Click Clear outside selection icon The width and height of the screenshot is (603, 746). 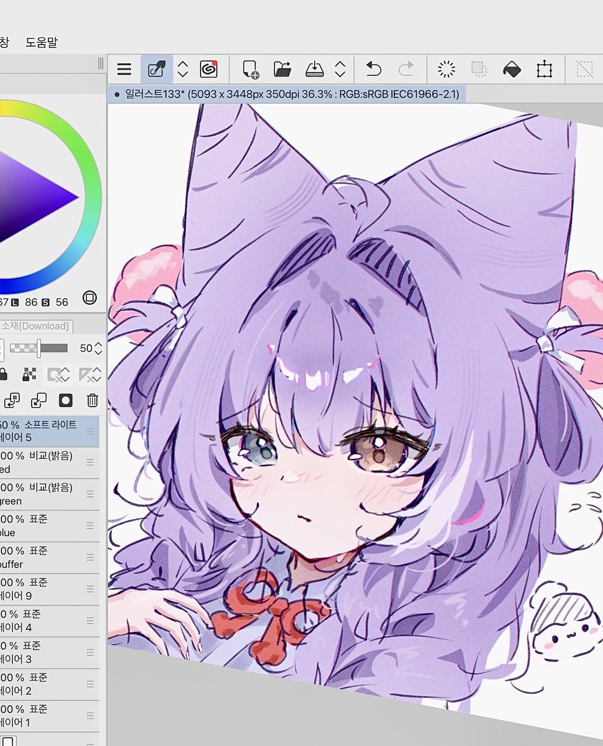pos(479,69)
